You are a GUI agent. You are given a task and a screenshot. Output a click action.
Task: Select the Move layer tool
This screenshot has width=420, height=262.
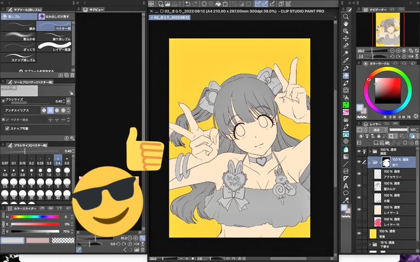point(346,38)
